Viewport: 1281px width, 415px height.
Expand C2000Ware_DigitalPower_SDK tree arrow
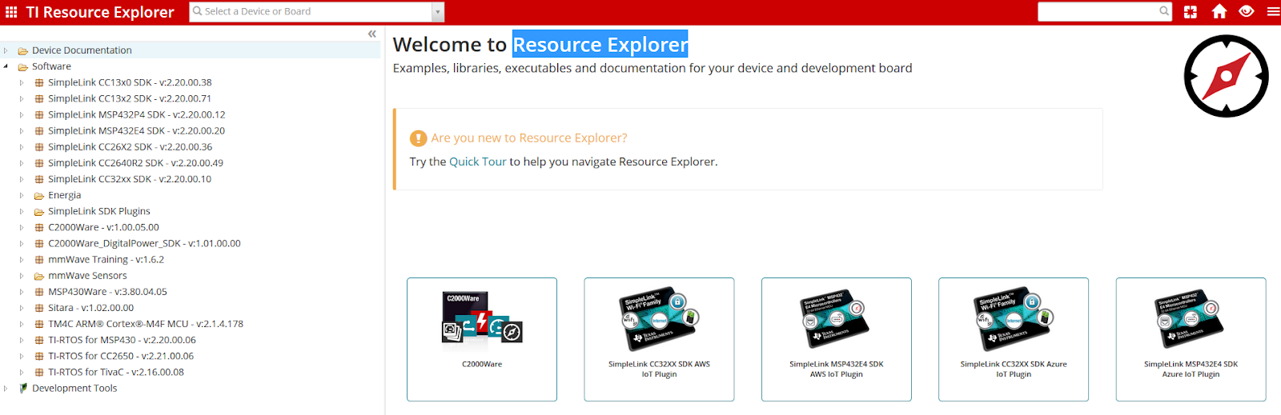coord(22,244)
